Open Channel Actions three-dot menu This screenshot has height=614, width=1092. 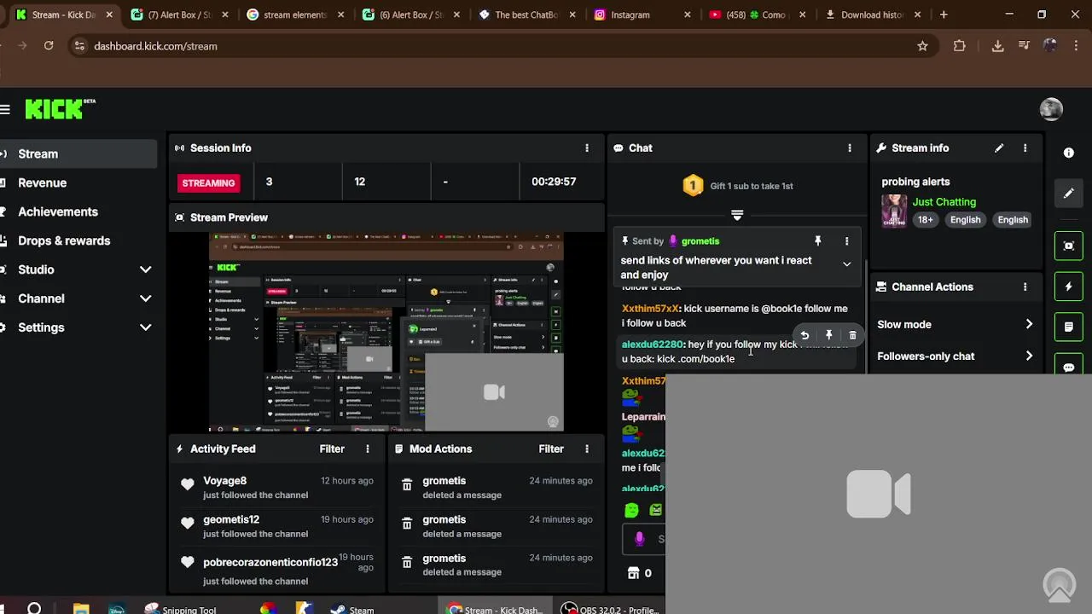[1025, 287]
